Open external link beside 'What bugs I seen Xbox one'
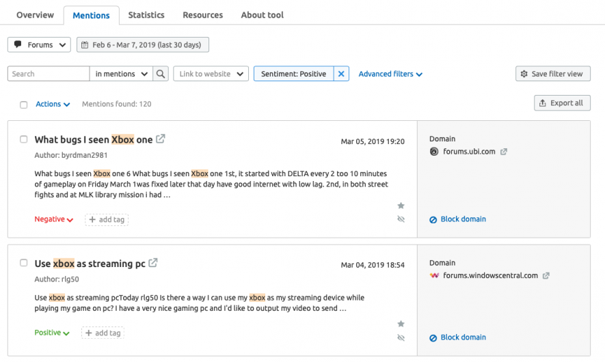Screen dimensions: 605x362 coord(161,139)
